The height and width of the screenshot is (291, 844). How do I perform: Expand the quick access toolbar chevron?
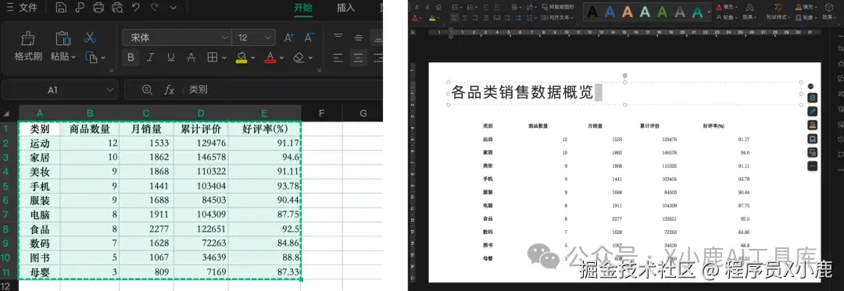click(173, 8)
